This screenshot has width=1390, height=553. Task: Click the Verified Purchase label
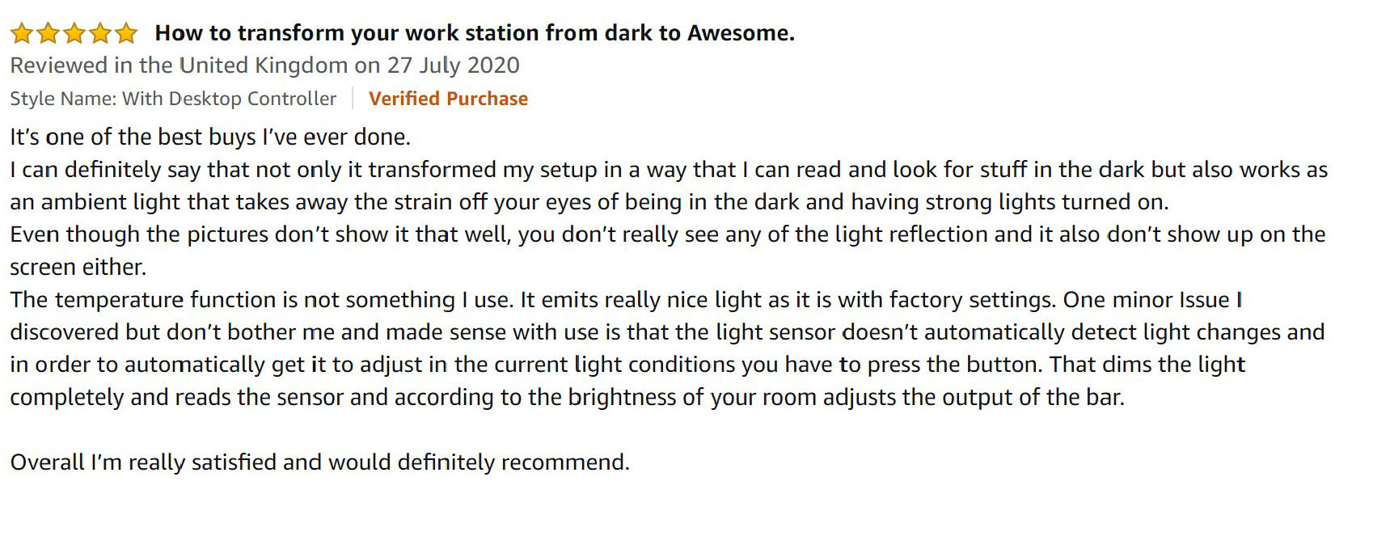[448, 99]
